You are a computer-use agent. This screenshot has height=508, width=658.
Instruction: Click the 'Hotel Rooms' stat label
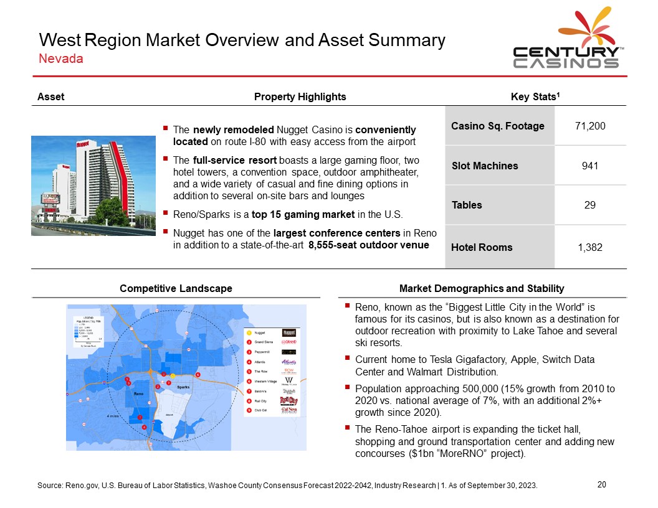[x=482, y=247]
